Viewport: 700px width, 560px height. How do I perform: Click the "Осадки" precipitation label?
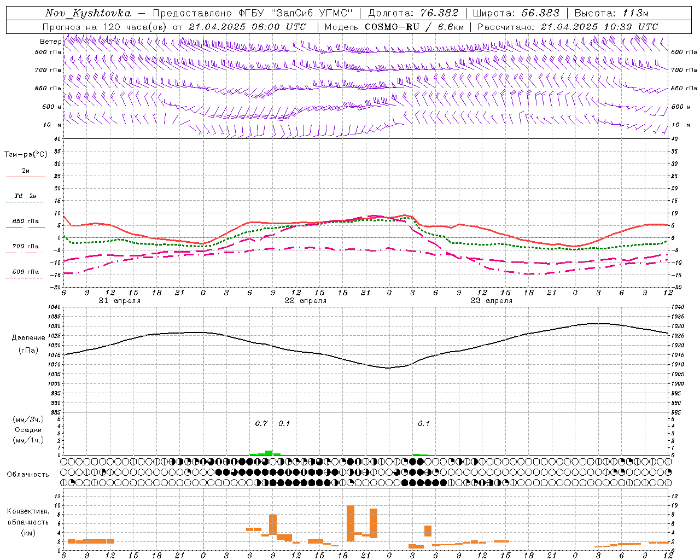pyautogui.click(x=28, y=430)
